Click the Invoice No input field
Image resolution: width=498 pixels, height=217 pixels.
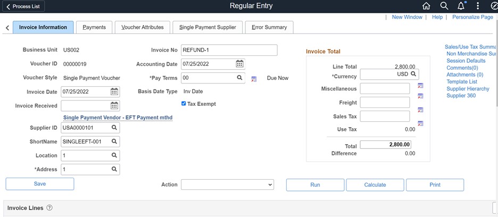click(x=229, y=50)
